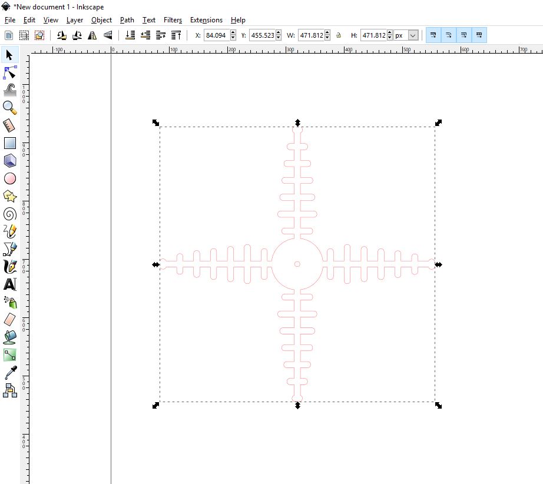Increase the X position value

click(x=233, y=32)
